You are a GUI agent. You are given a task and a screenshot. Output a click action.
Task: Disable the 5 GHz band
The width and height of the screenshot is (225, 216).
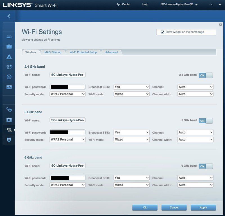[206, 120]
